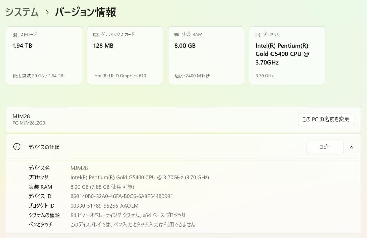Click the バージョン情報 page title
The height and width of the screenshot is (238, 367).
[x=85, y=12]
